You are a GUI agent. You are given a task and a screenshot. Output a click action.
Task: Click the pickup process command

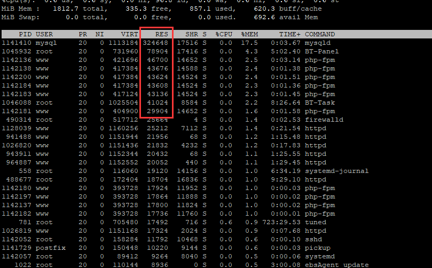[318, 248]
